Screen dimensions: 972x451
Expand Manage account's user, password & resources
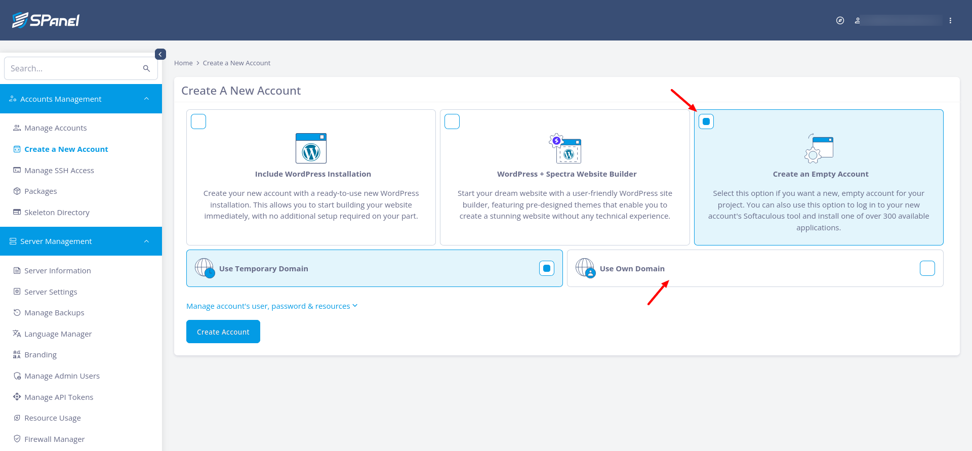(272, 306)
